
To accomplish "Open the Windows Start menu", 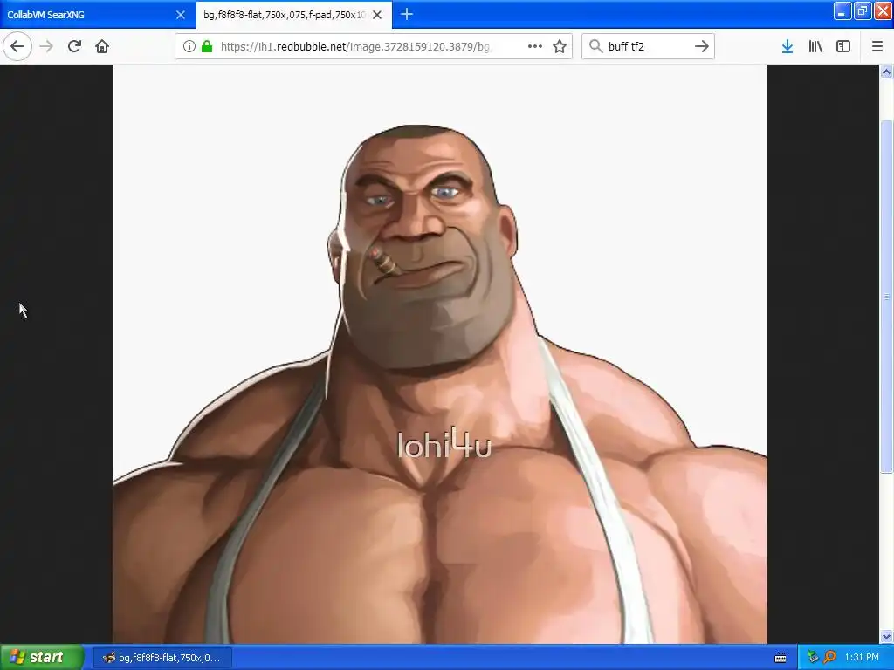I will coord(42,657).
